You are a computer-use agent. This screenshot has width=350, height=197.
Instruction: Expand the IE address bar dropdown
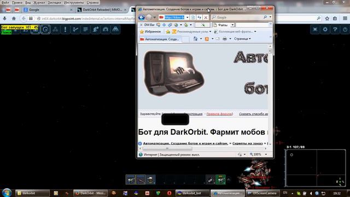pos(187,18)
